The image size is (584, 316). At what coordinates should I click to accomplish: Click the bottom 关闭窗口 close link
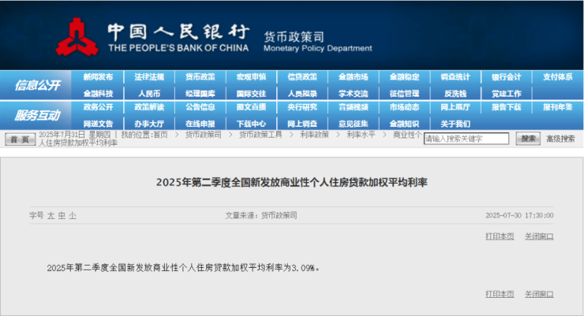[x=539, y=294]
